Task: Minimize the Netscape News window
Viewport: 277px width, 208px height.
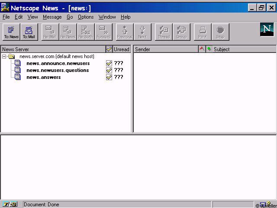Action: point(252,8)
